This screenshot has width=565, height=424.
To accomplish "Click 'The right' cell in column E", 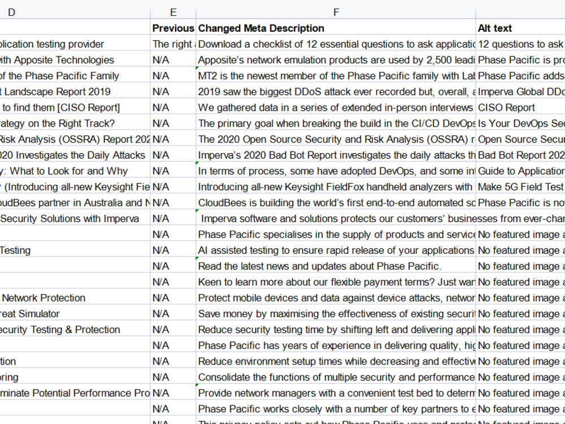I will pos(173,44).
